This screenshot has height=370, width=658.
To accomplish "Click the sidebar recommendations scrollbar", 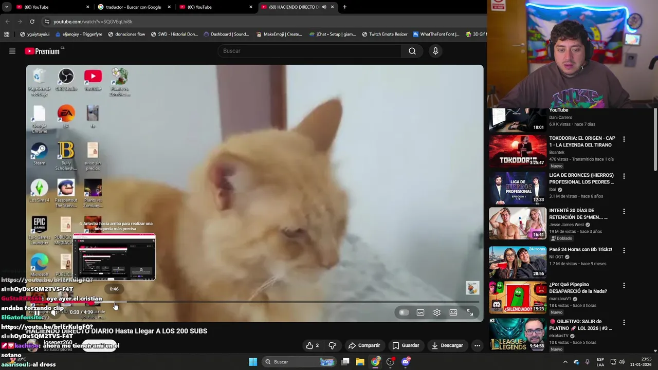I will [655, 139].
